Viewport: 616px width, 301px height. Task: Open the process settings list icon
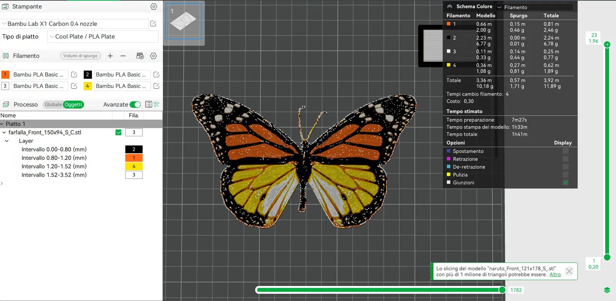tap(149, 104)
